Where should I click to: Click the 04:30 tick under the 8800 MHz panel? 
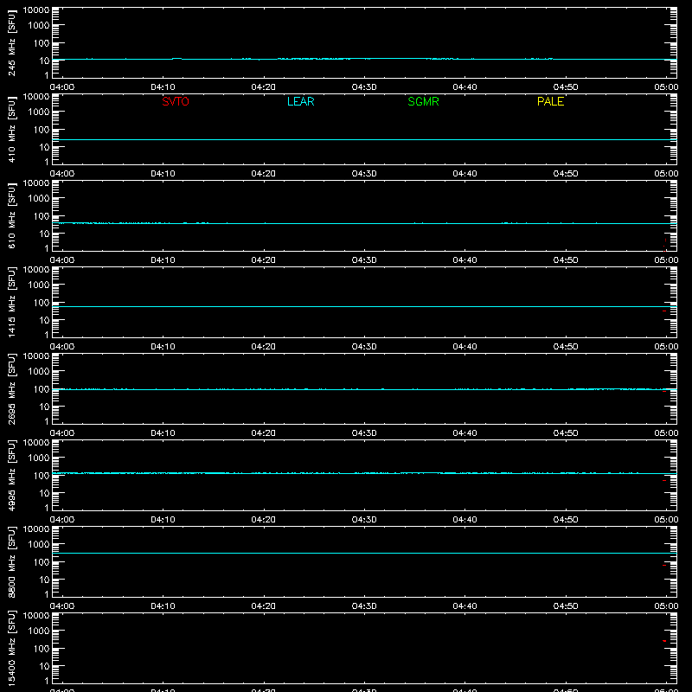coord(364,606)
